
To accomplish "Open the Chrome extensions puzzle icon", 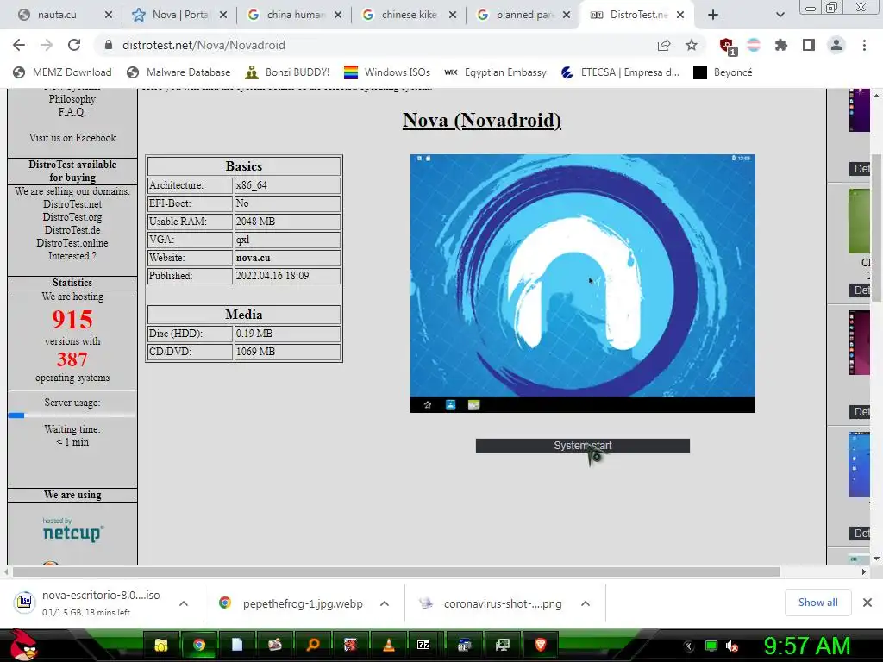I will 780,45.
